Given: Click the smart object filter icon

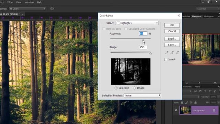Looking at the screenshot, I should point(215,91).
